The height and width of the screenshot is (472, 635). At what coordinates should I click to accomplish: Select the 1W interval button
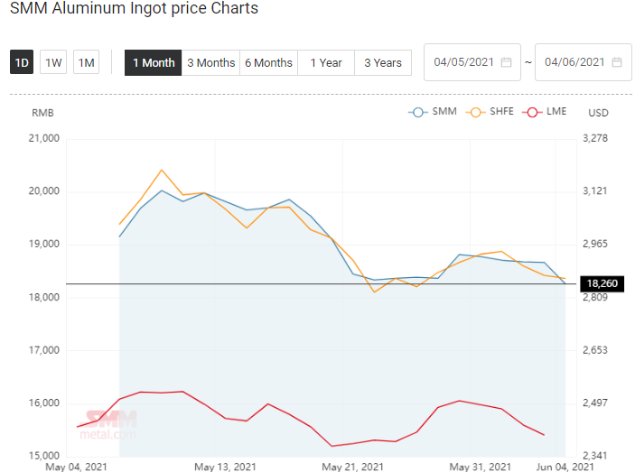pos(53,62)
